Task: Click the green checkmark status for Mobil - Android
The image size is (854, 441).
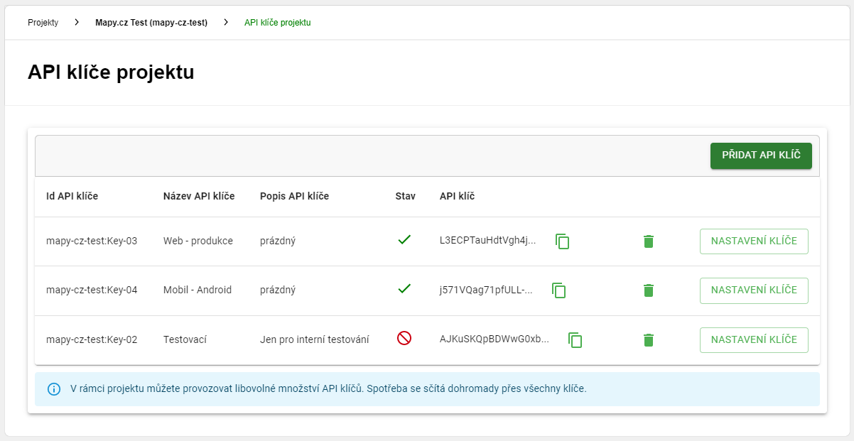Action: [404, 289]
